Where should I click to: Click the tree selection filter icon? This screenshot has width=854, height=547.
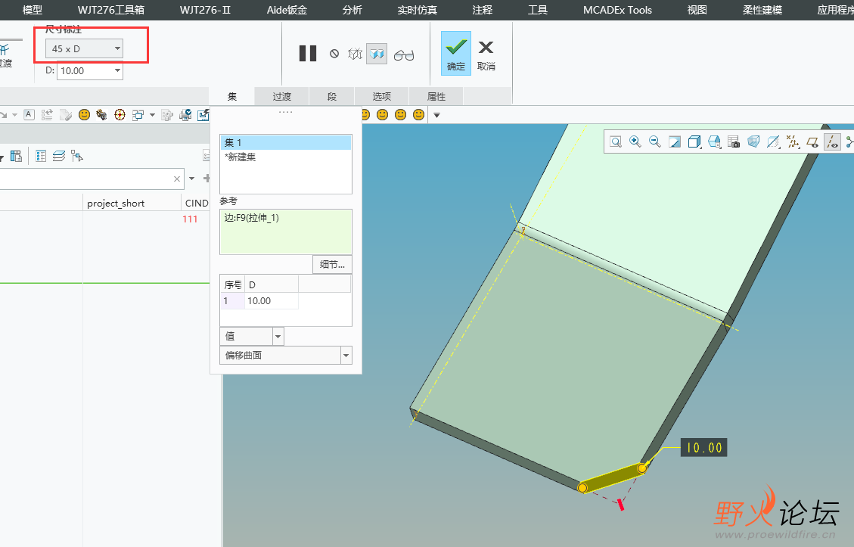pos(77,157)
